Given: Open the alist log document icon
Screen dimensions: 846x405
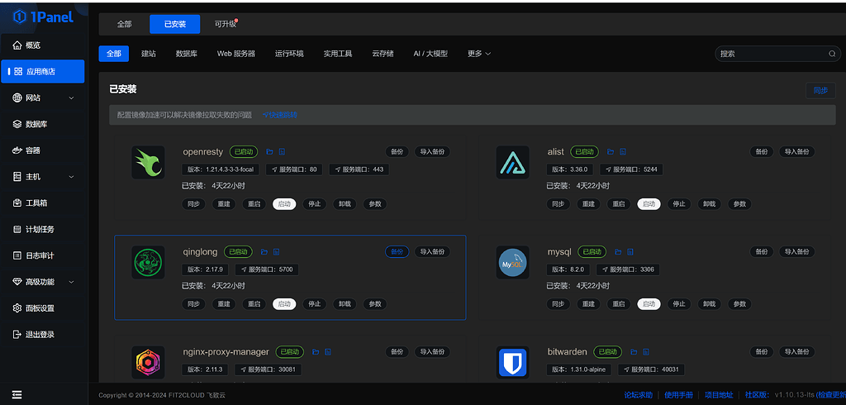Looking at the screenshot, I should [623, 152].
